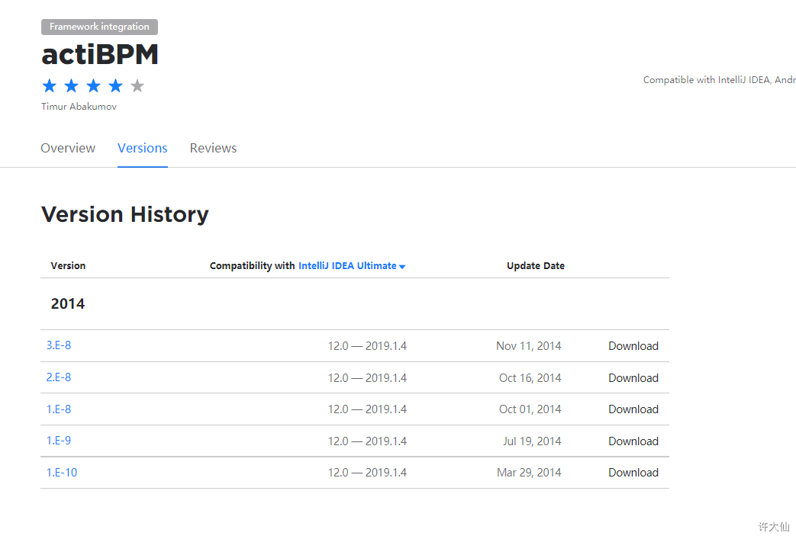The image size is (796, 539).
Task: Download the Jul 19, 2014 release
Action: point(633,441)
